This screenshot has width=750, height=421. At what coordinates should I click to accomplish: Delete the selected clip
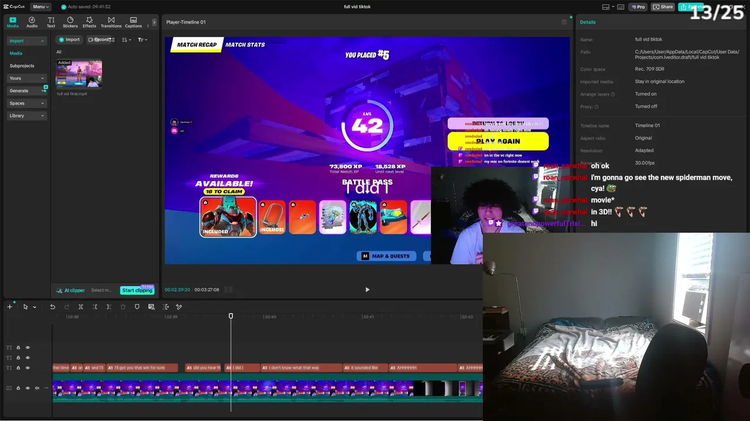pos(123,306)
